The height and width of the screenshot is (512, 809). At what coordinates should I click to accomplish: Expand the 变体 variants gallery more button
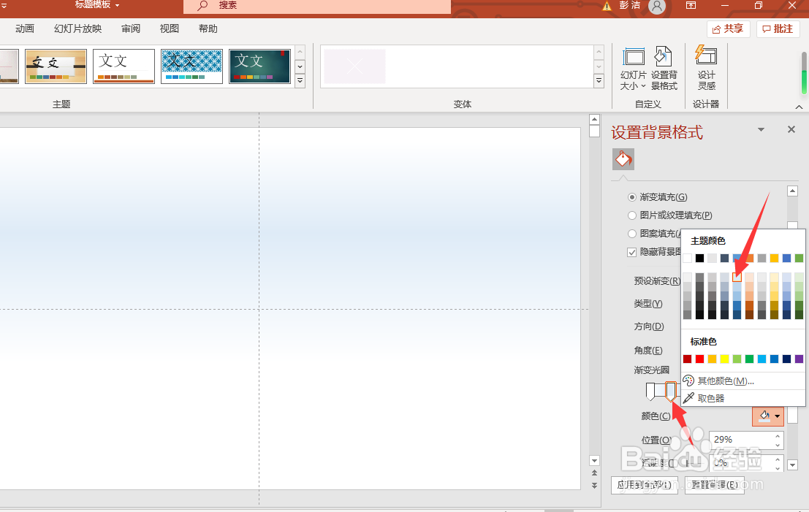click(599, 80)
